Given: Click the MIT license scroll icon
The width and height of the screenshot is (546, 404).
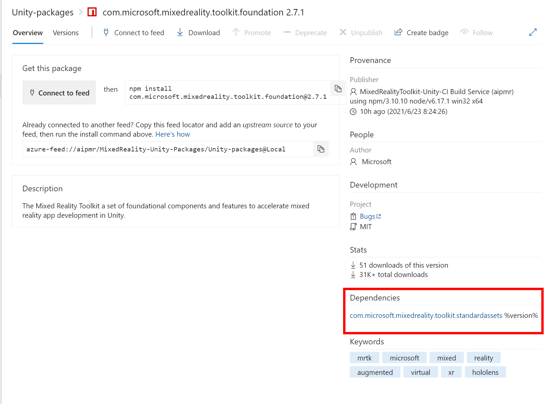Looking at the screenshot, I should pos(353,227).
